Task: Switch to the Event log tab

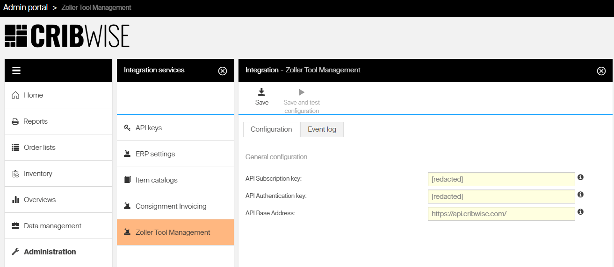Action: 322,129
